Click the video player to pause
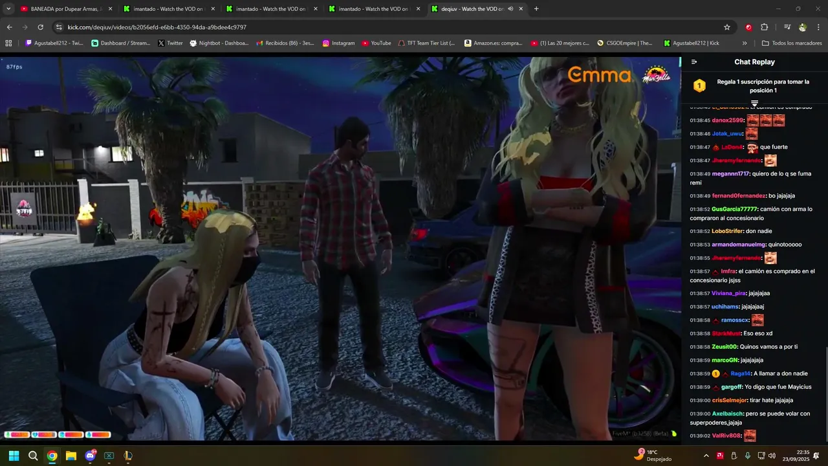The height and width of the screenshot is (466, 828). click(x=340, y=249)
